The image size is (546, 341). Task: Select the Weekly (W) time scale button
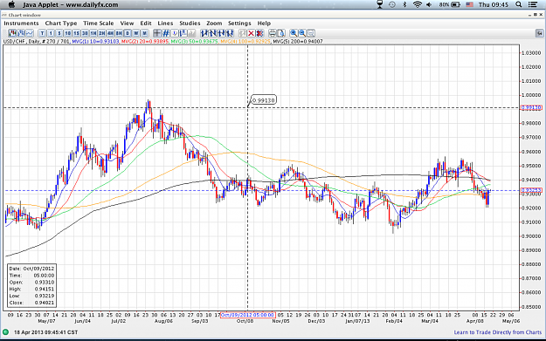(x=135, y=33)
